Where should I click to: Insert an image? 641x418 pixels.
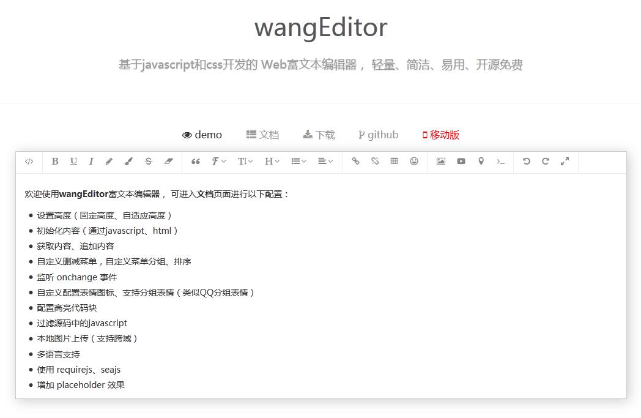(x=440, y=162)
